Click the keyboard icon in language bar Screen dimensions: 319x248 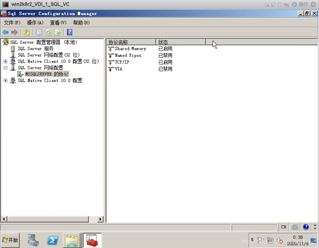pos(295,227)
